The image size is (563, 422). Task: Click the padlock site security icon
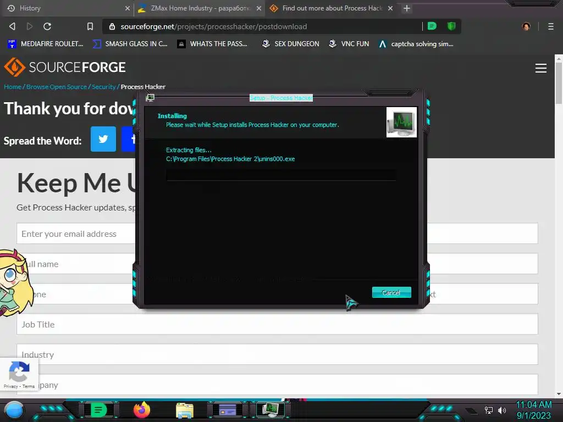(x=112, y=26)
